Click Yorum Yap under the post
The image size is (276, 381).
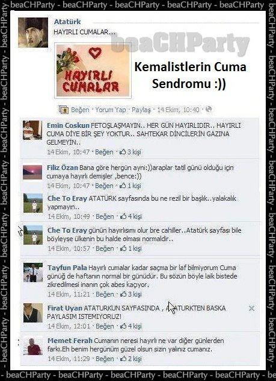tap(111, 110)
